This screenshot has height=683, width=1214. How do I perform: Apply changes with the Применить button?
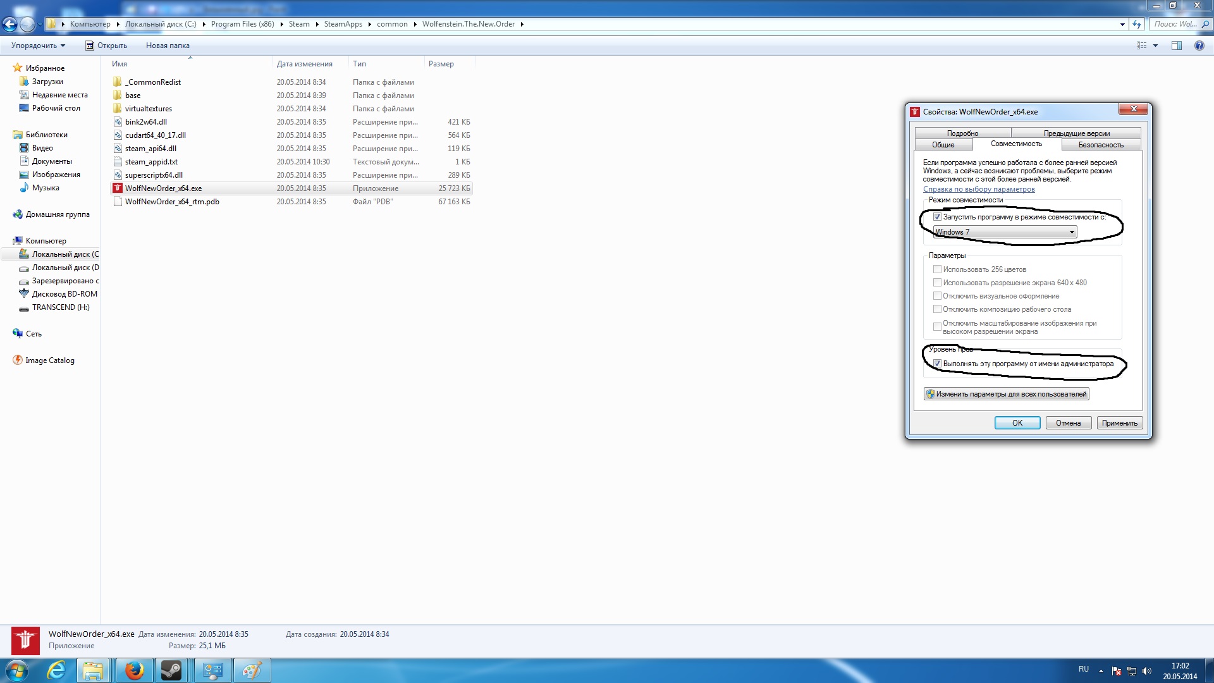coord(1120,423)
